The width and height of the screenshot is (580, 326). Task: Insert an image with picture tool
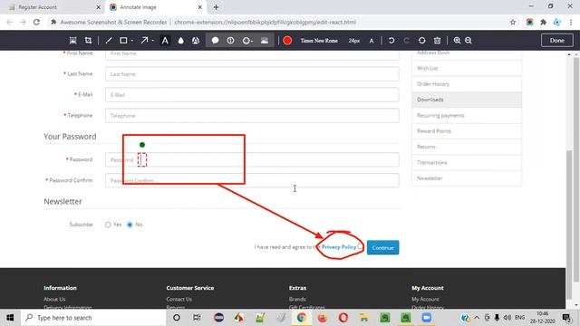tap(264, 40)
